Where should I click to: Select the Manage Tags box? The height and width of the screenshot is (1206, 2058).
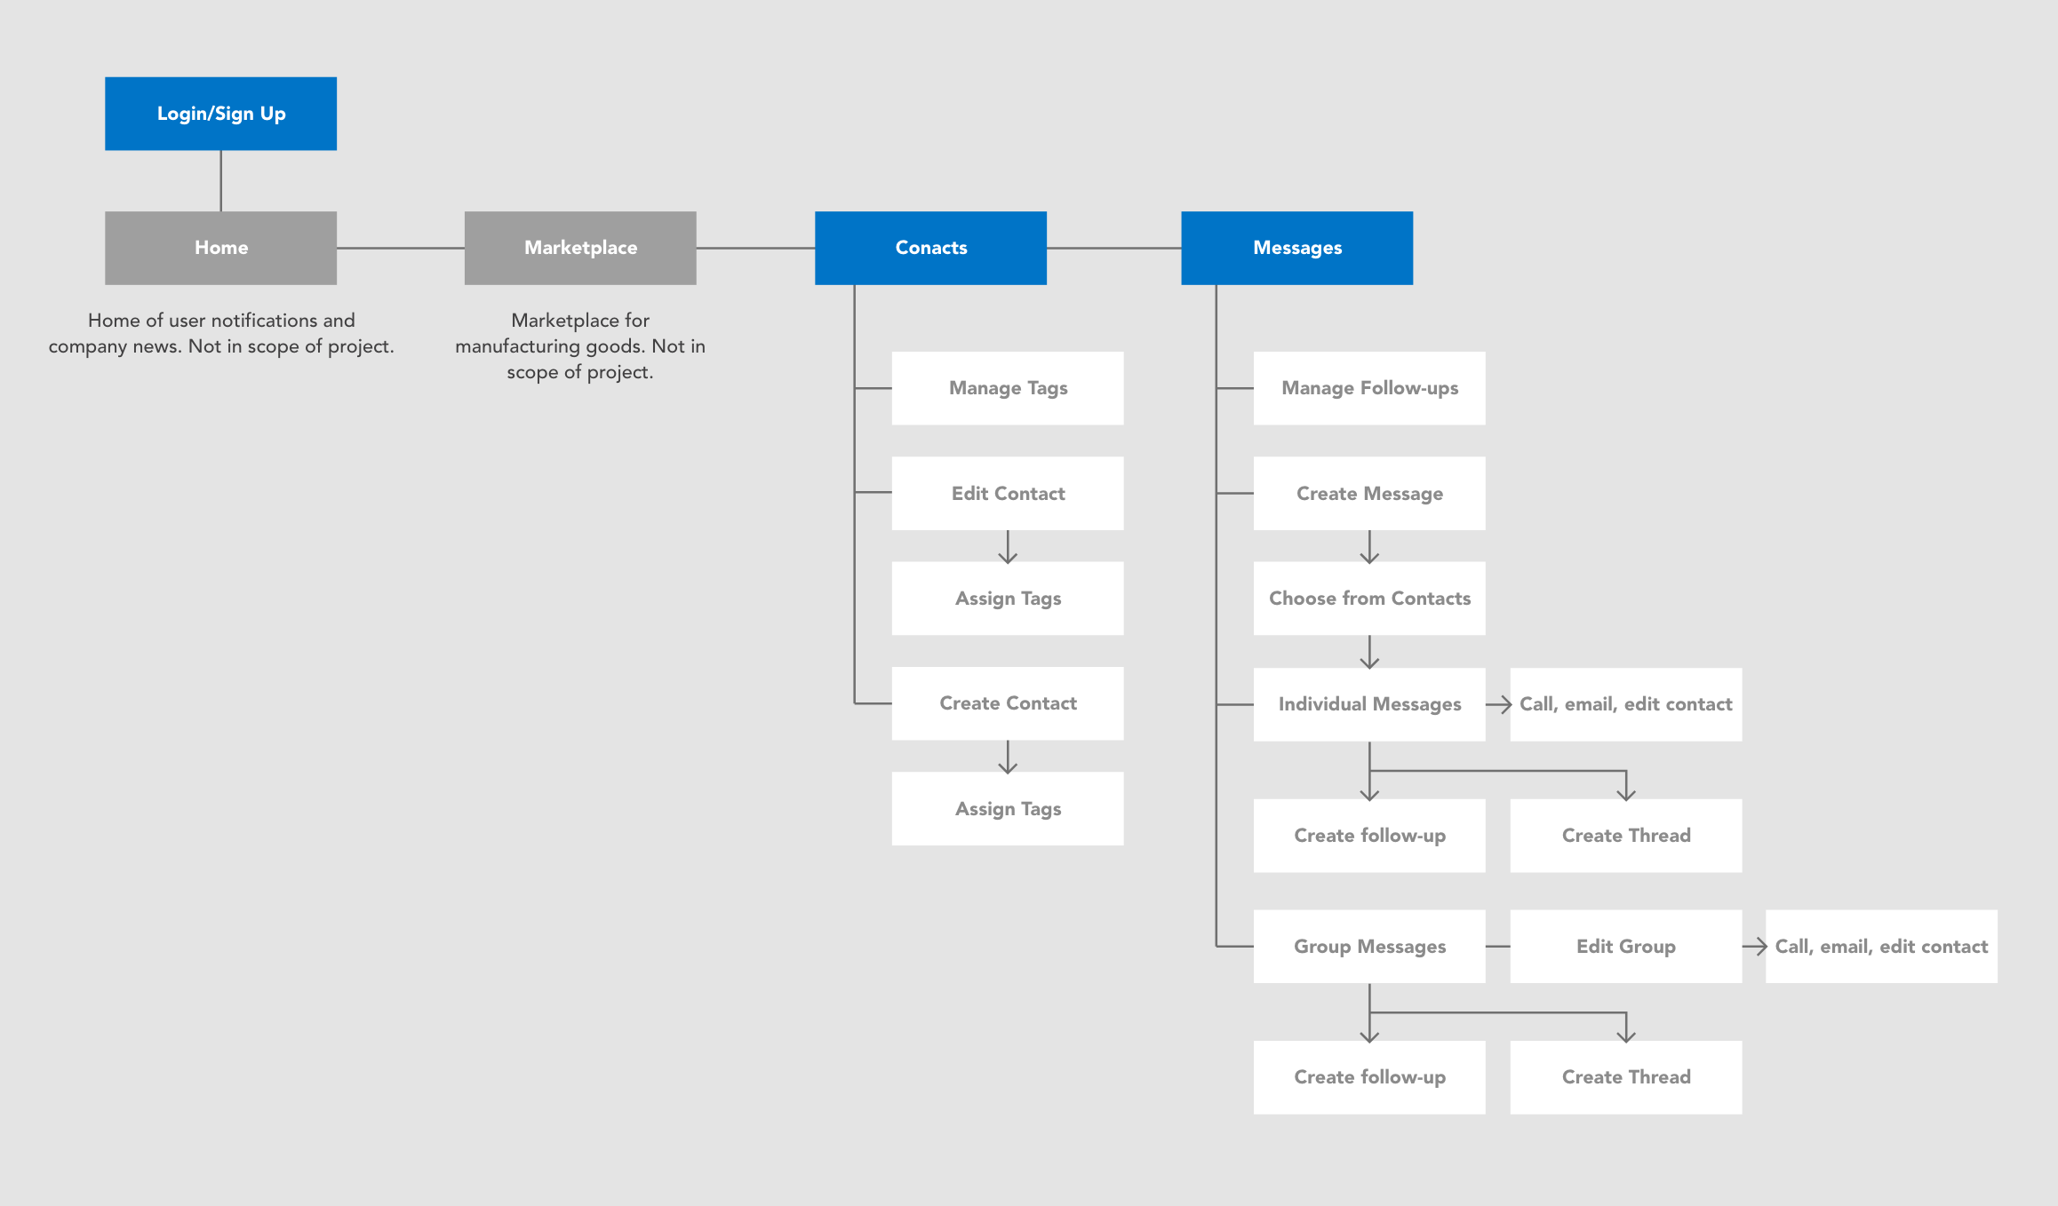[1008, 388]
